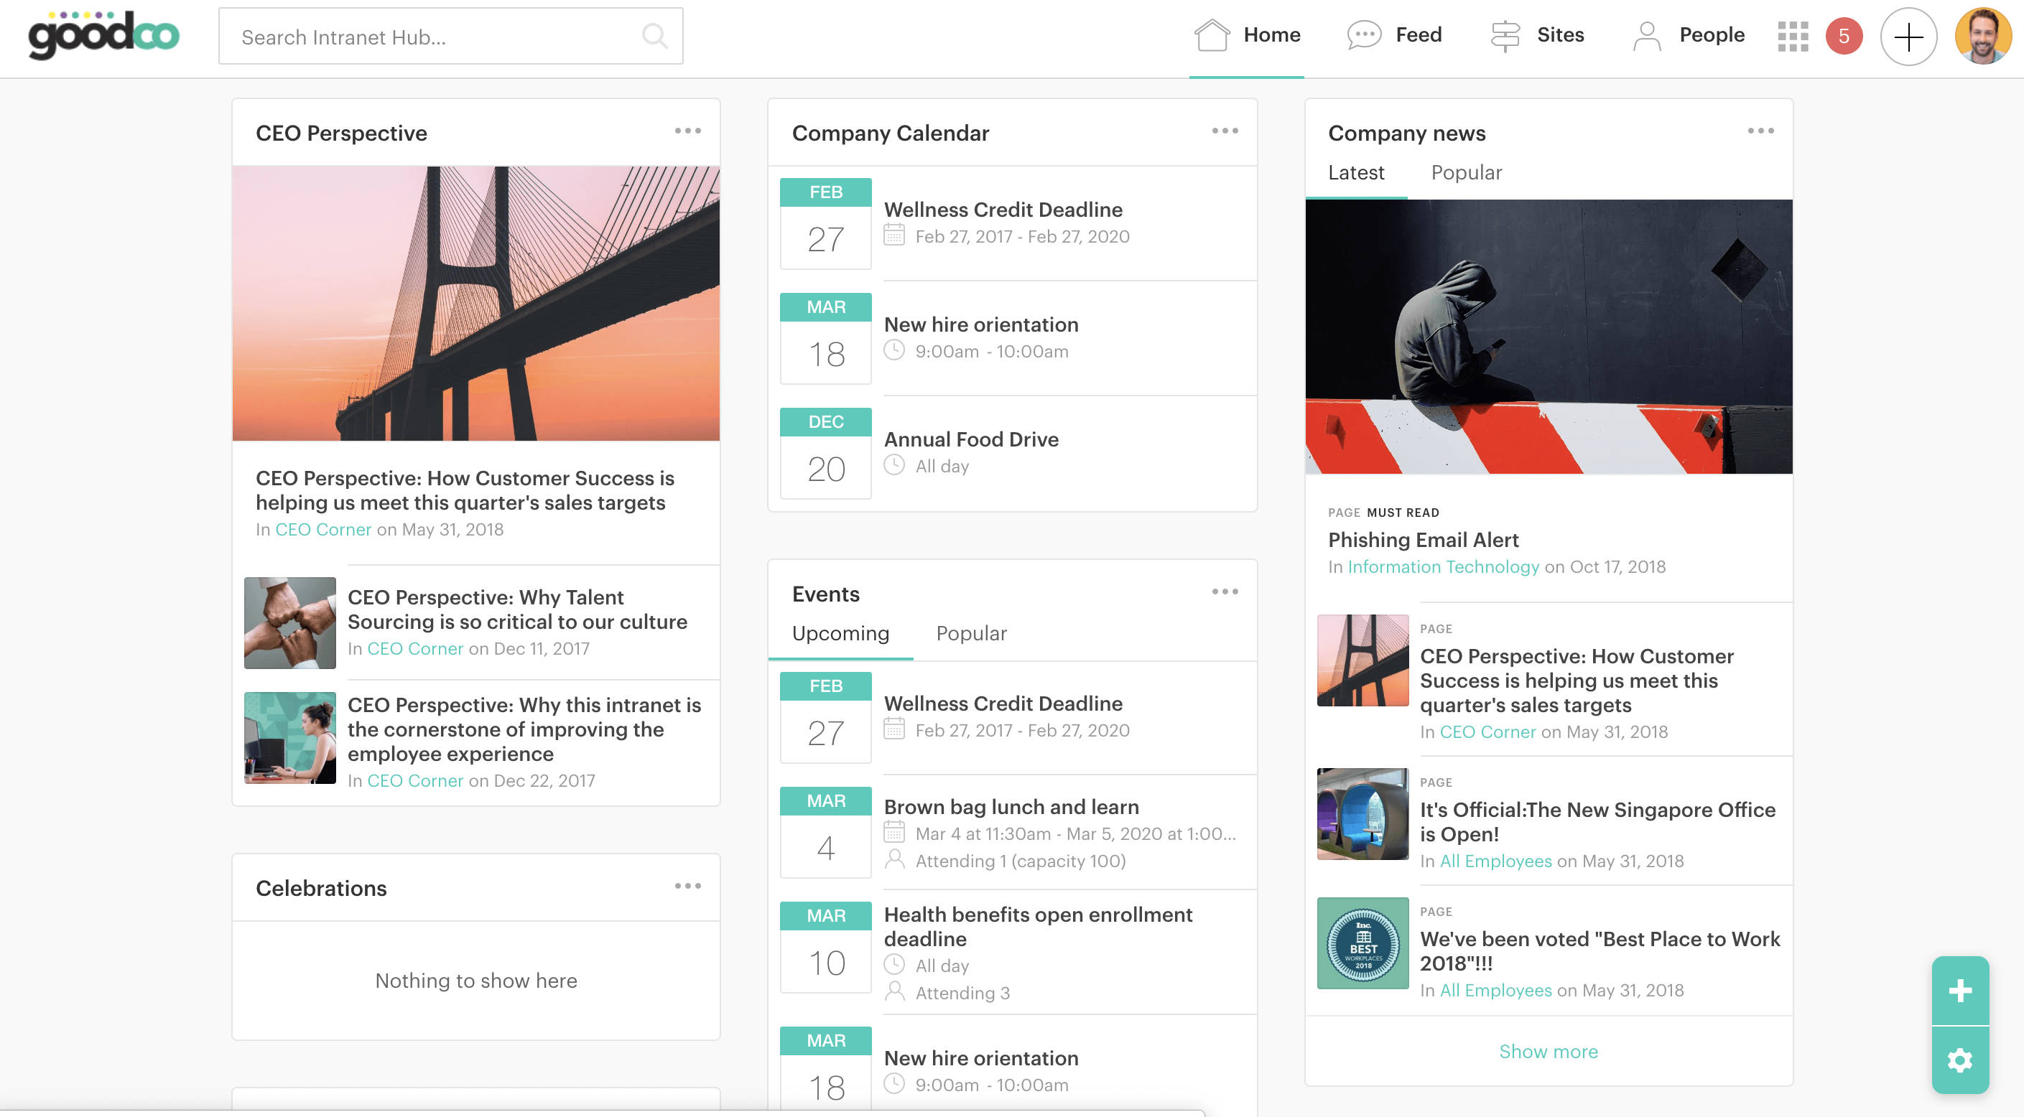Switch to the Popular tab in Company news
The width and height of the screenshot is (2024, 1117).
pyautogui.click(x=1465, y=172)
